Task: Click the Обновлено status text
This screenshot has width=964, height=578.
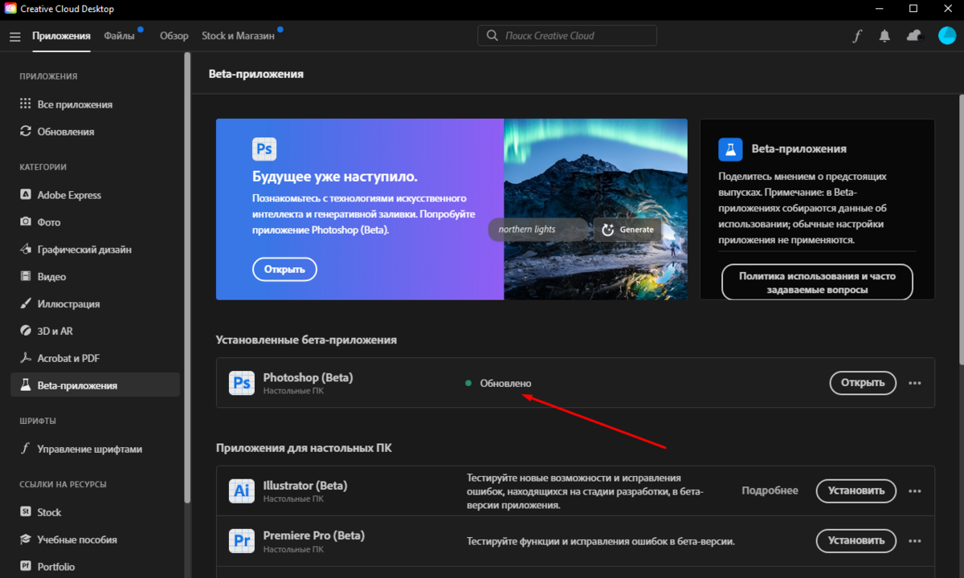Action: (x=505, y=384)
